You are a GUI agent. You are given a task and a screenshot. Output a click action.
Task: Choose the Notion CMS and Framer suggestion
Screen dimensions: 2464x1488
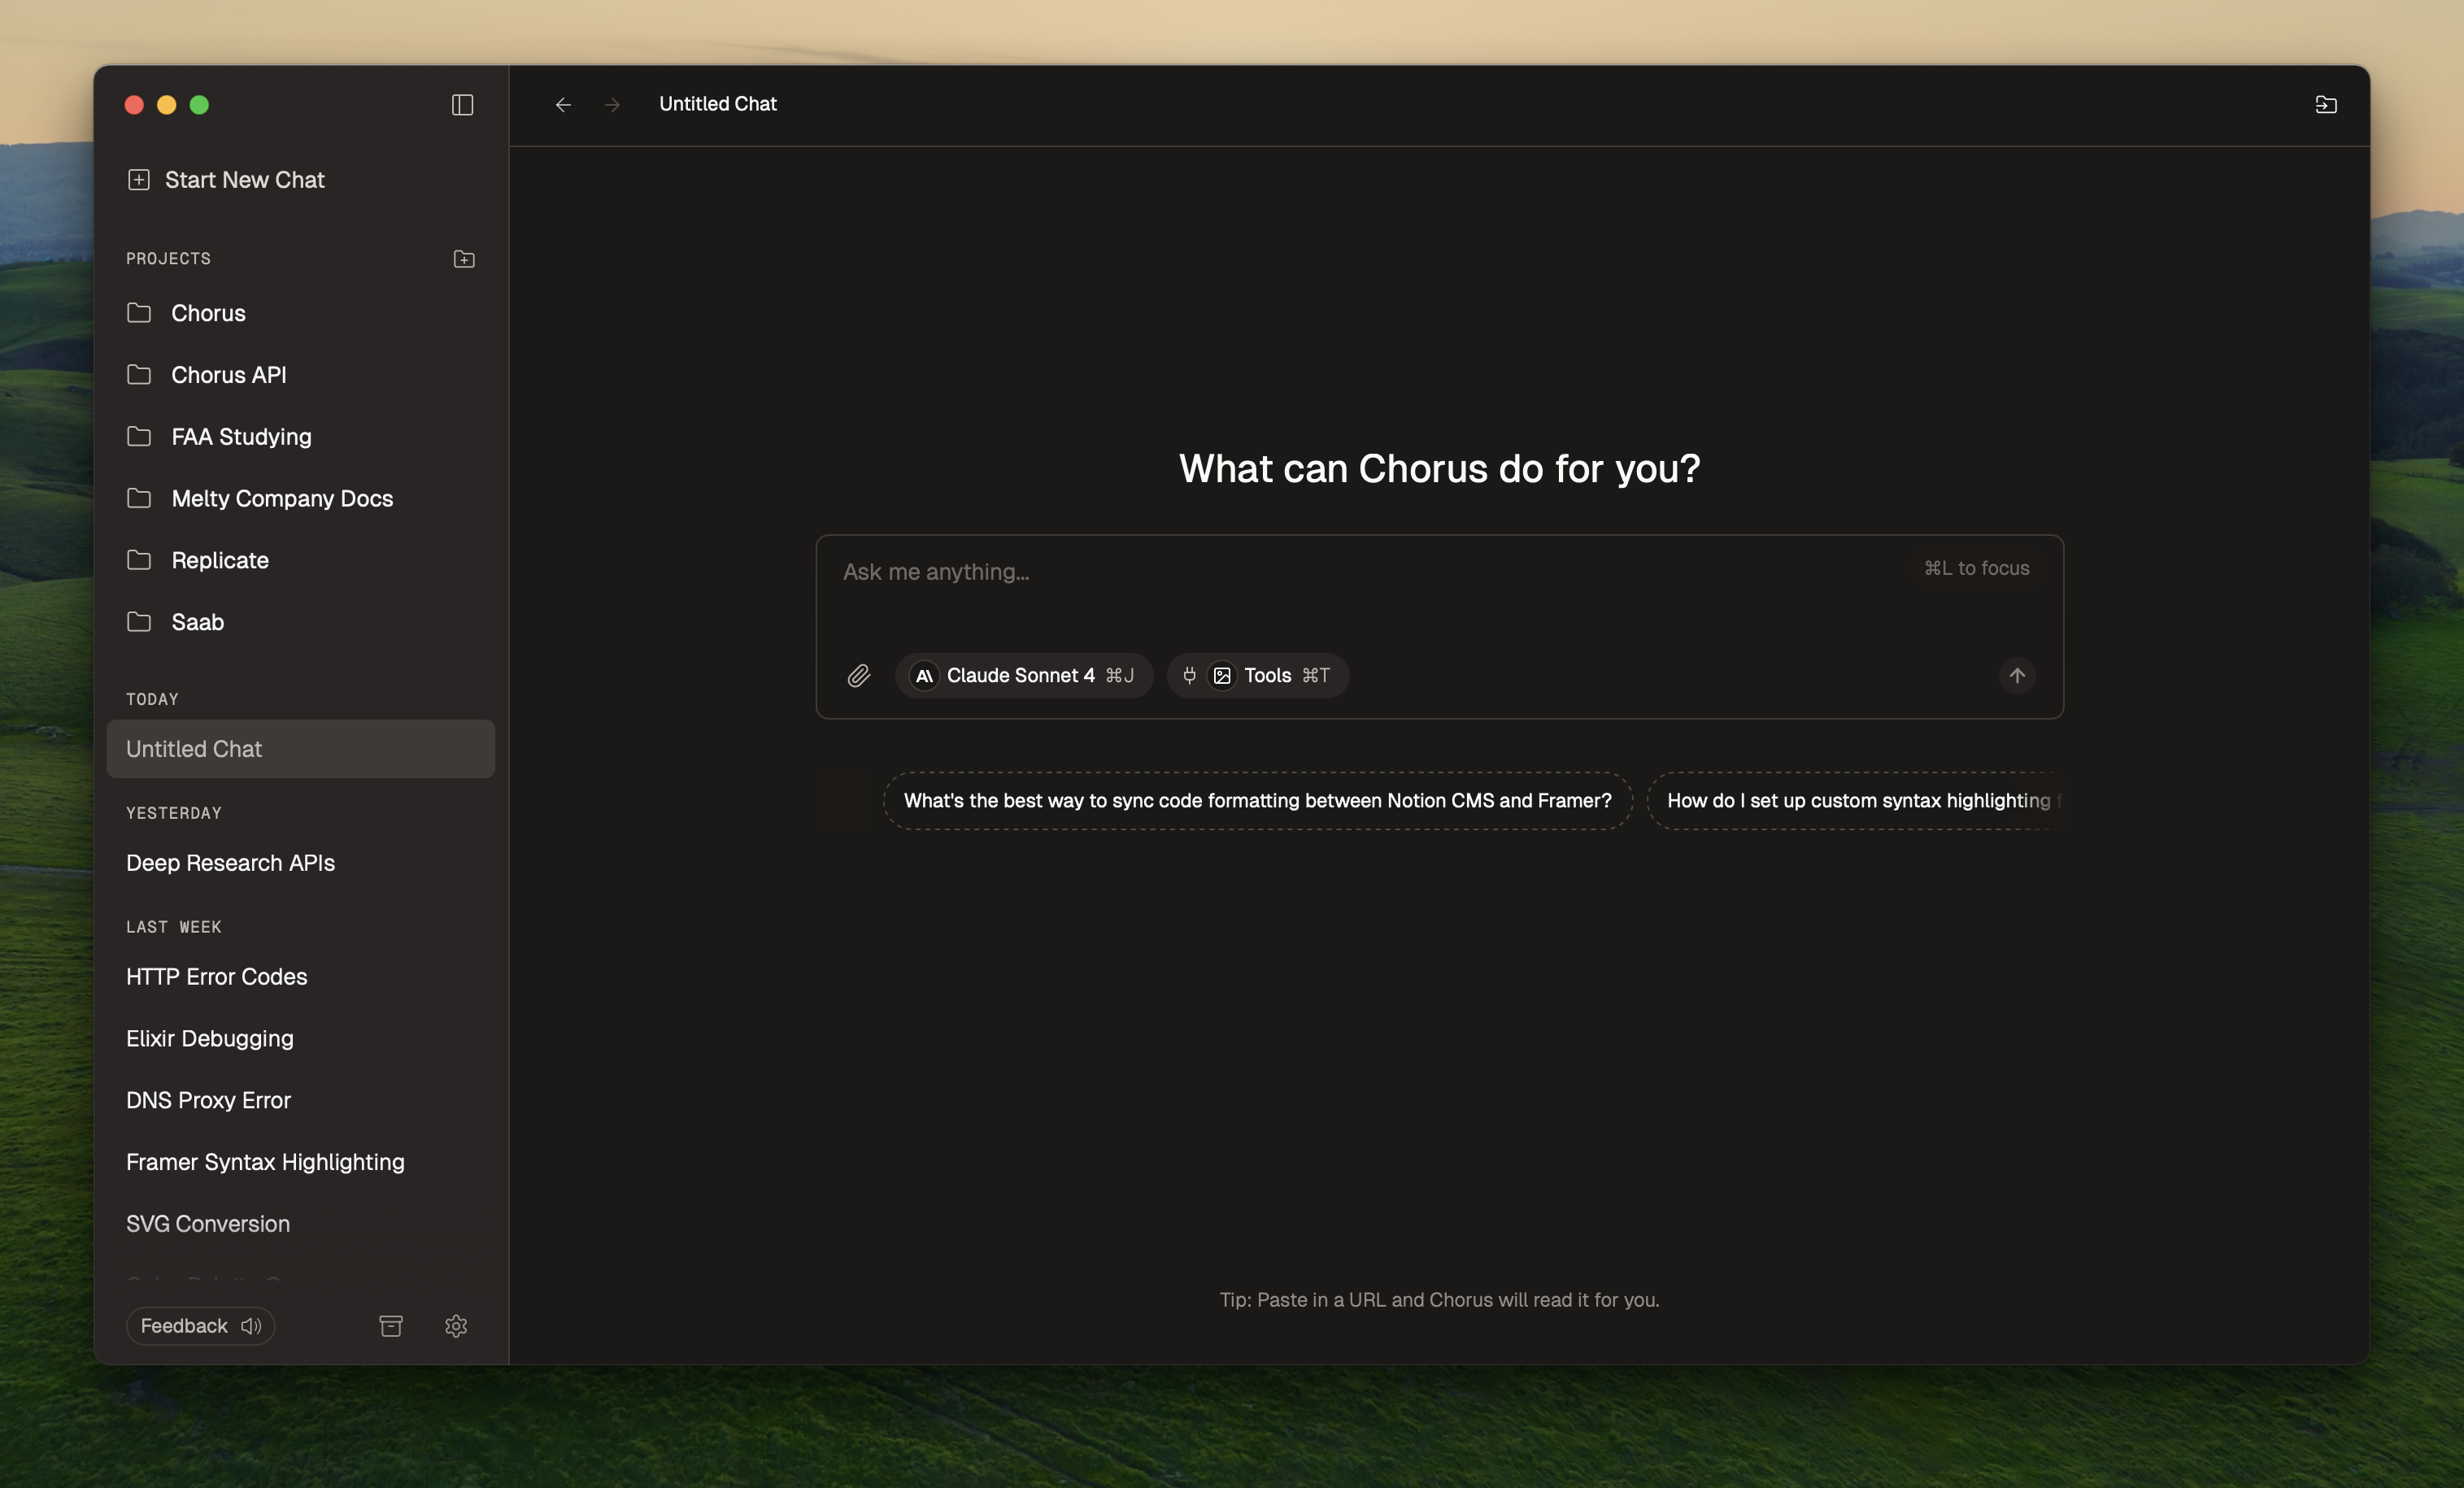pos(1257,801)
